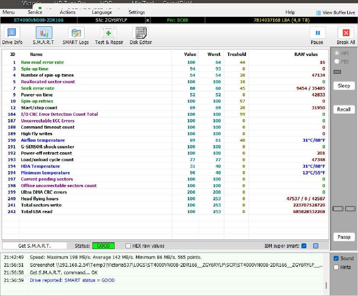Screen dimensions: 358x296
Task: Select the Command timeout count row
Action: click(x=165, y=127)
